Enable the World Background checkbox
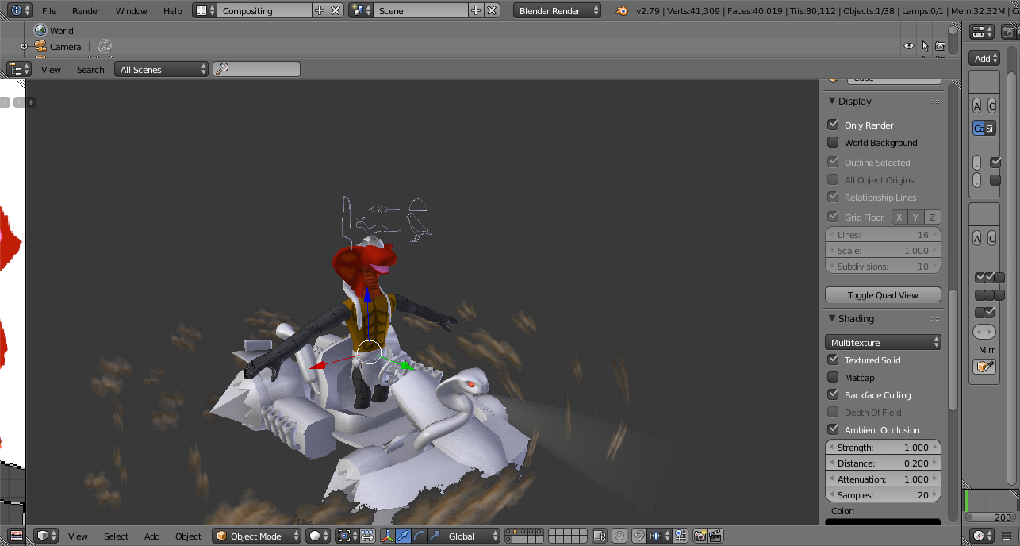This screenshot has width=1020, height=546. [833, 142]
